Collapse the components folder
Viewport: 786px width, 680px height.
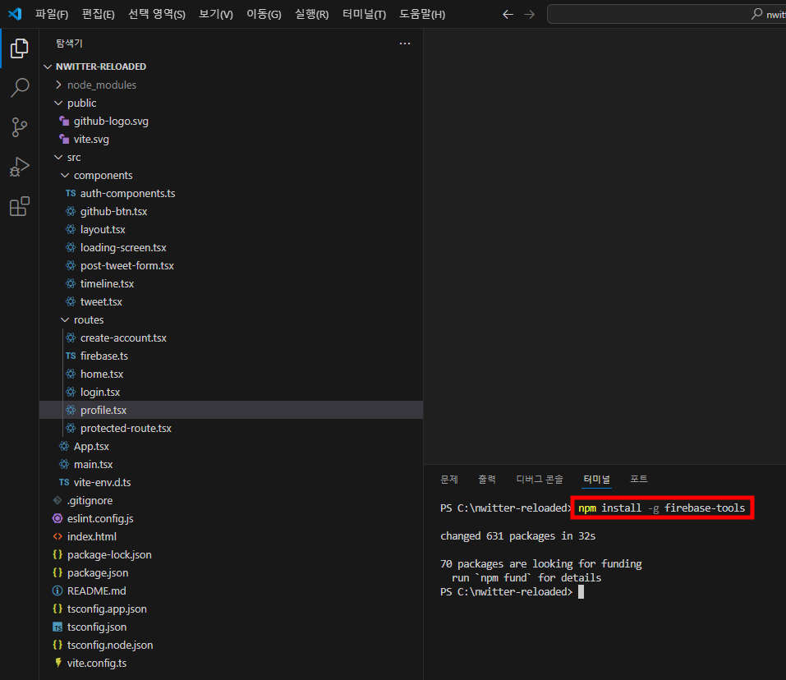231,175
